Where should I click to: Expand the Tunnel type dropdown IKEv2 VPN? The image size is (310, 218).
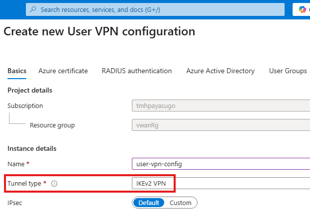pos(221,183)
